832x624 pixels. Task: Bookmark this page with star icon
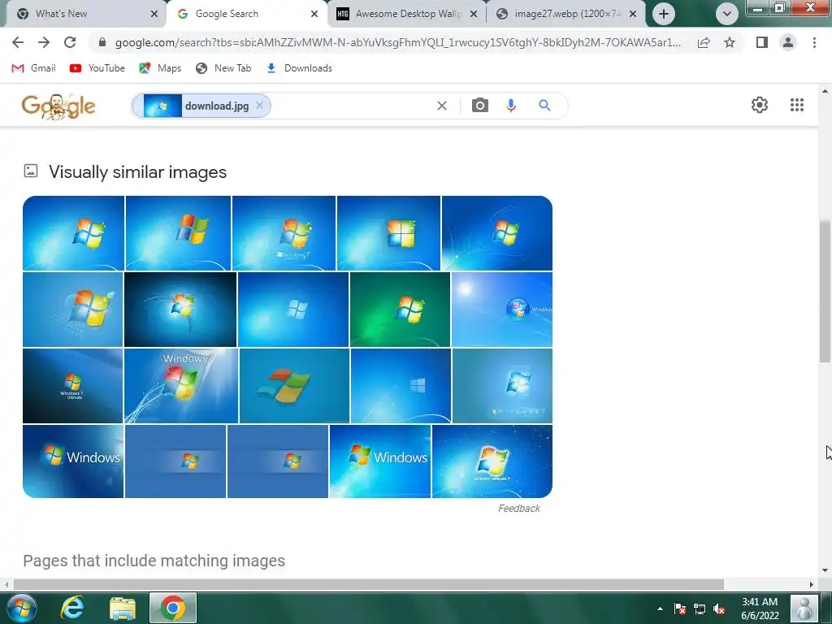[x=730, y=42]
